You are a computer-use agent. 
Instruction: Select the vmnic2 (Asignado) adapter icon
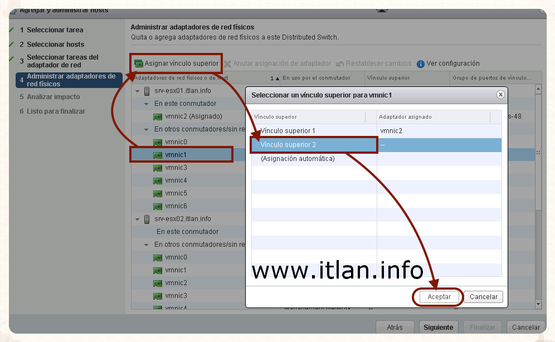tap(158, 116)
